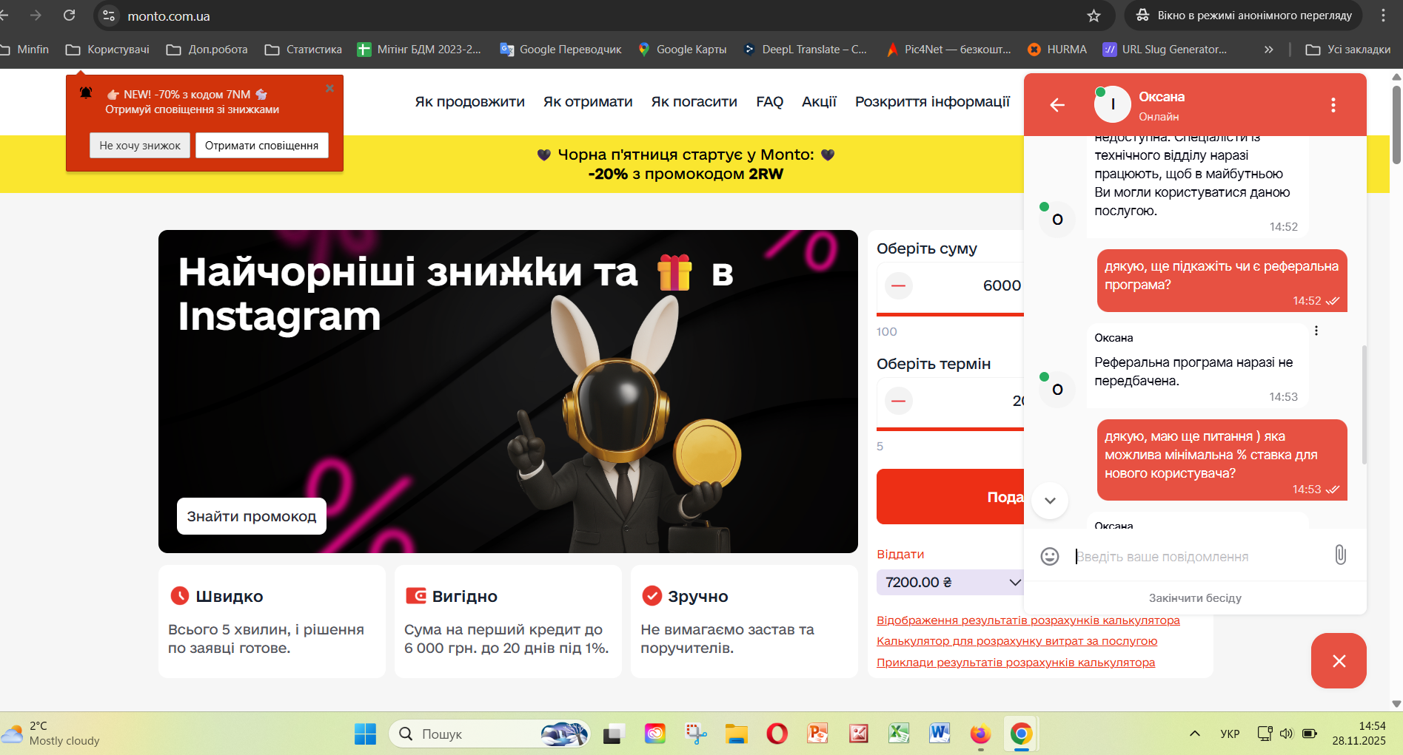The width and height of the screenshot is (1403, 755).
Task: Click the chat scroll-down chevron button
Action: click(x=1050, y=501)
